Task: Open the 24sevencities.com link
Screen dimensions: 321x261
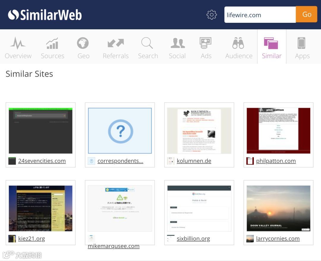Action: point(42,161)
